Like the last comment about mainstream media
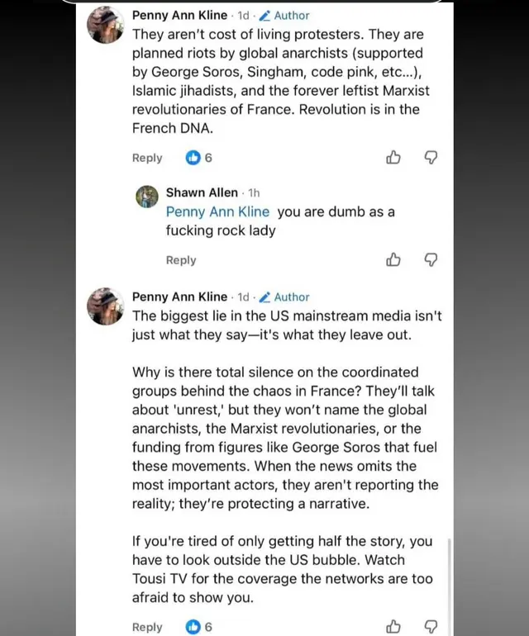This screenshot has width=529, height=636. pyautogui.click(x=393, y=626)
